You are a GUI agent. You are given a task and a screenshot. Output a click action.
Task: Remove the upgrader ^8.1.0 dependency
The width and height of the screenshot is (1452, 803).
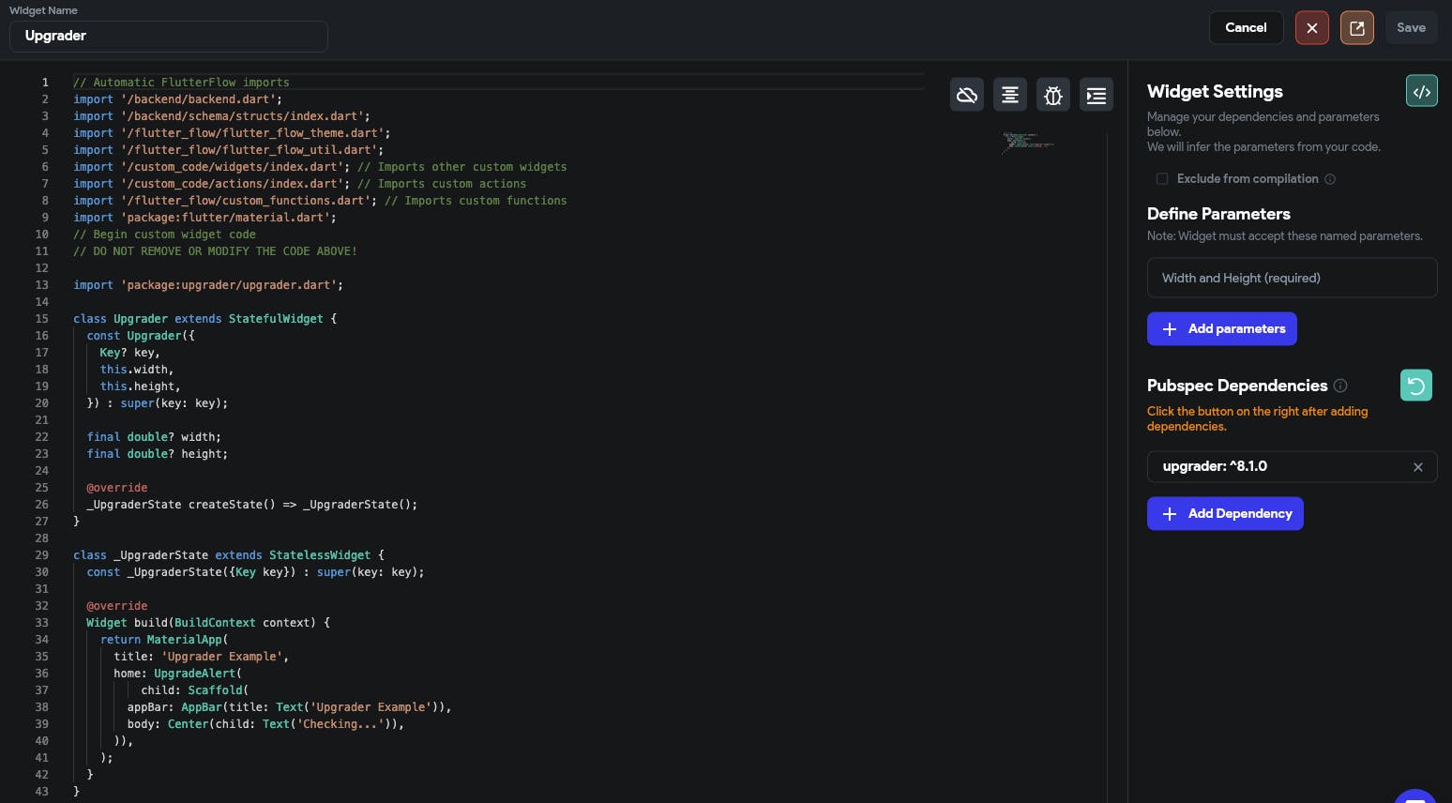(x=1417, y=467)
